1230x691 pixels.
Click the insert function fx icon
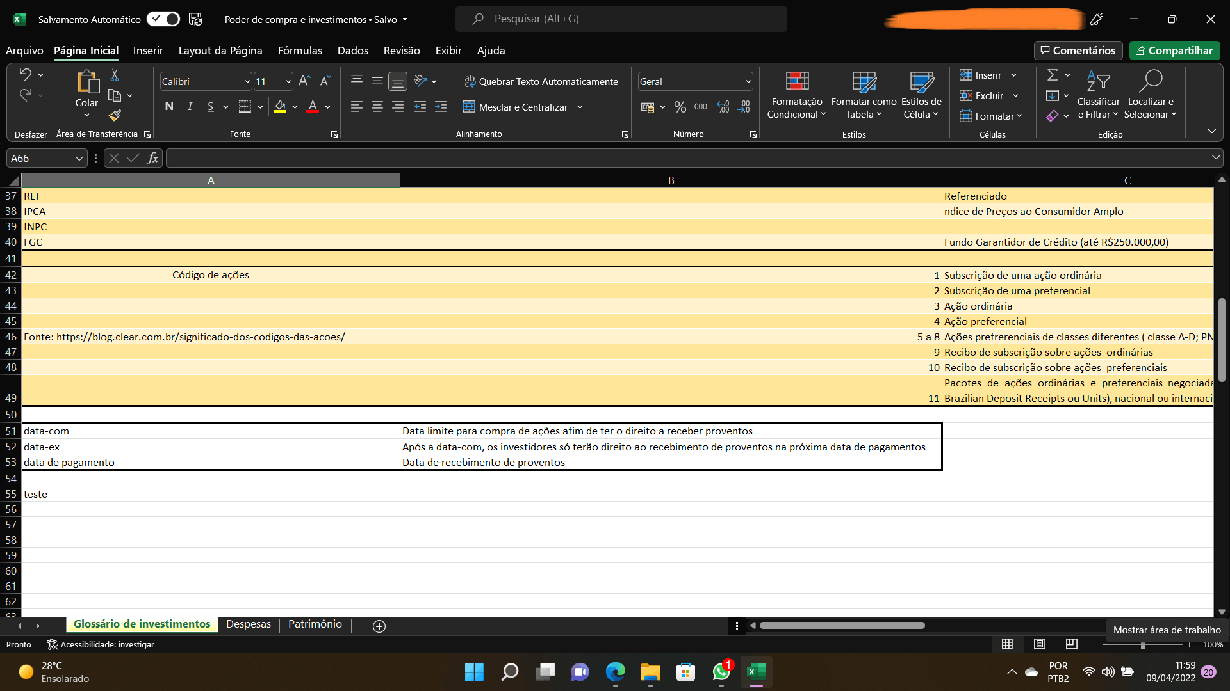(152, 158)
